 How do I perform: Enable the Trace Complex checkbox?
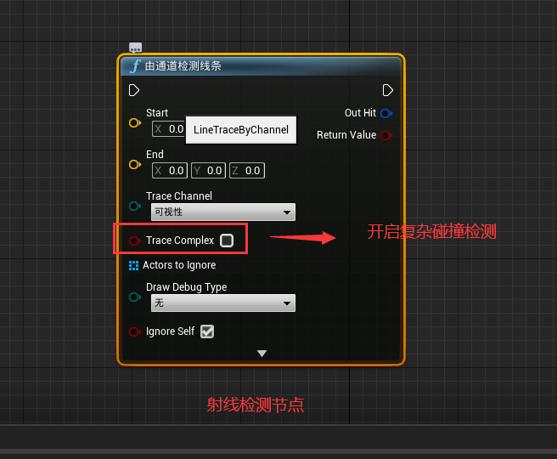tap(227, 241)
